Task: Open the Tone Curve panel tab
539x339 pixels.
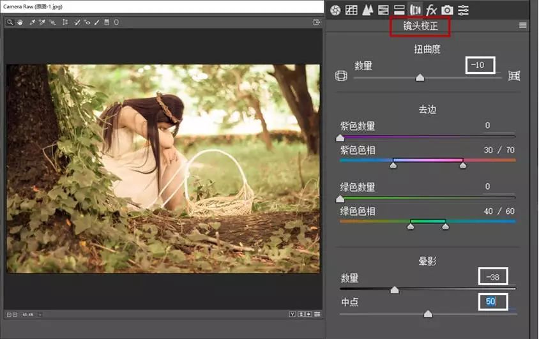Action: click(x=351, y=10)
